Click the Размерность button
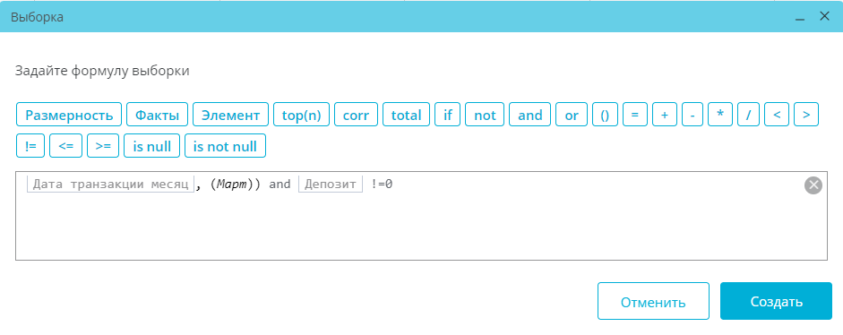 coord(69,115)
